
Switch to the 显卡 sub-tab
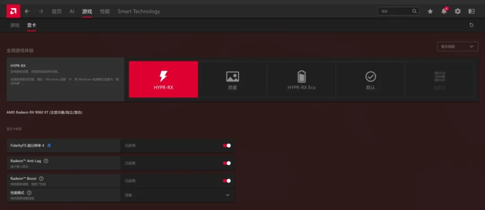[31, 25]
